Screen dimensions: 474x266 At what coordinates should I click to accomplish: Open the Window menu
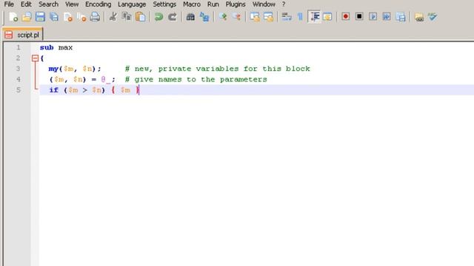264,4
